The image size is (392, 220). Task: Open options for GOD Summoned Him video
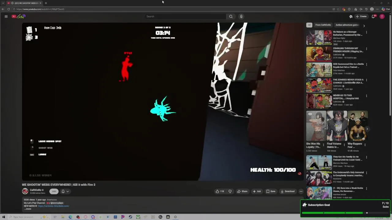coord(366,64)
